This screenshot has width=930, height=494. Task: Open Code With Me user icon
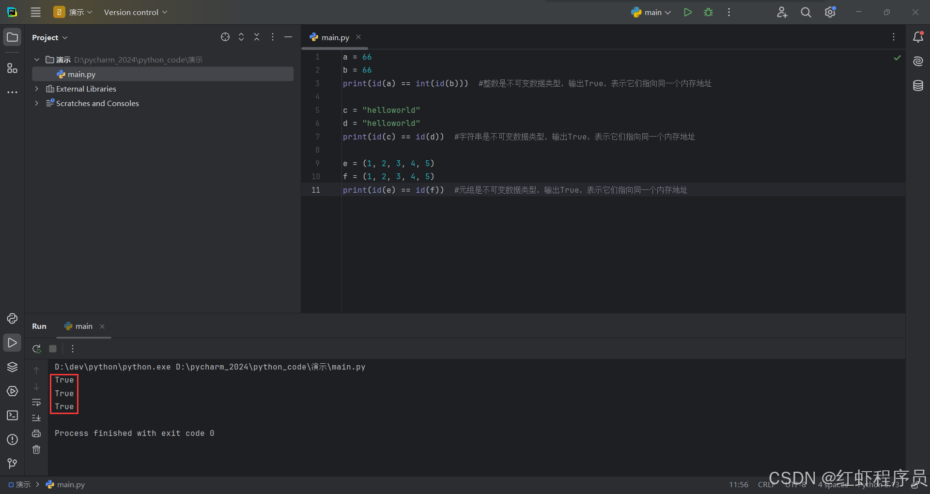[x=782, y=12]
